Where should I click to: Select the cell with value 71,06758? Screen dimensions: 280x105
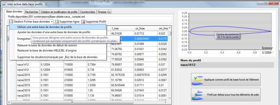122,49
